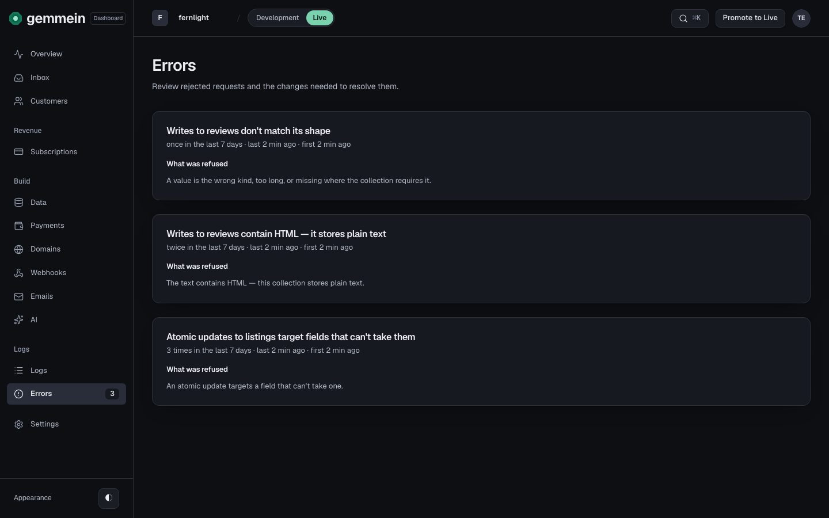Open Payments via the wallet icon
The height and width of the screenshot is (518, 829).
coord(19,226)
